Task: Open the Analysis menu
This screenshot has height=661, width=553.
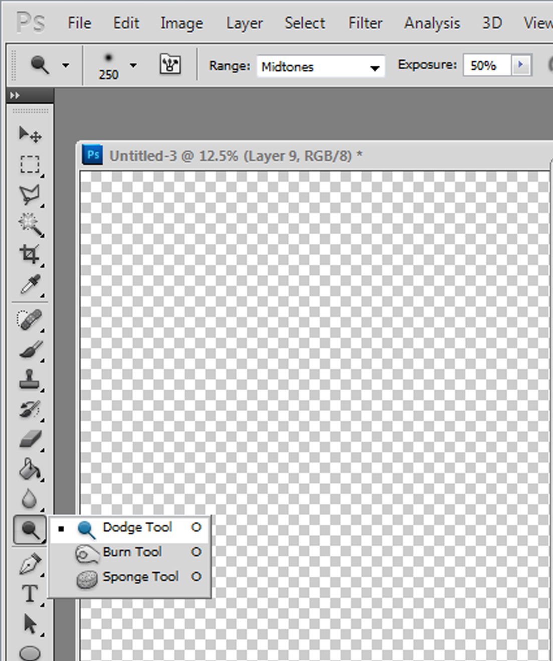Action: coord(432,24)
